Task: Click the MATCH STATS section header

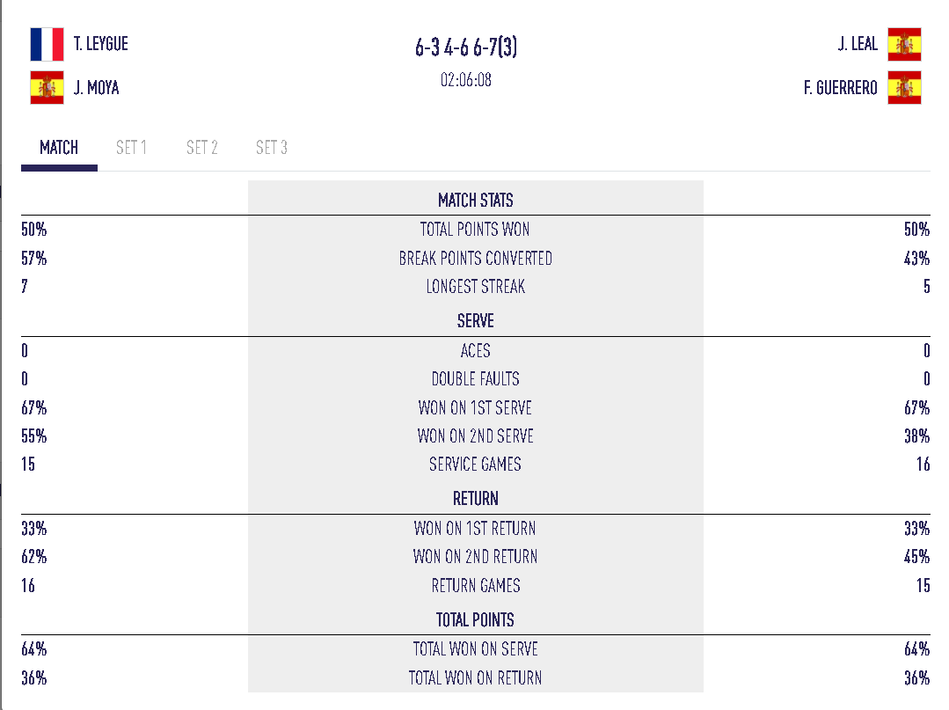Action: 475,201
